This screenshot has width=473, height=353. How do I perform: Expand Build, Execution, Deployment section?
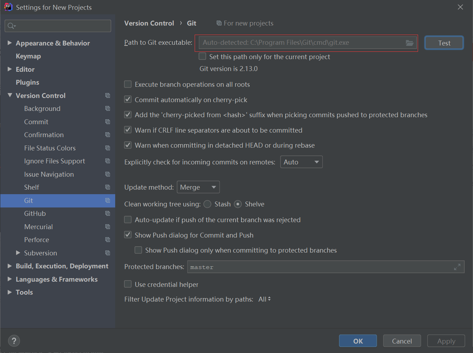point(10,266)
